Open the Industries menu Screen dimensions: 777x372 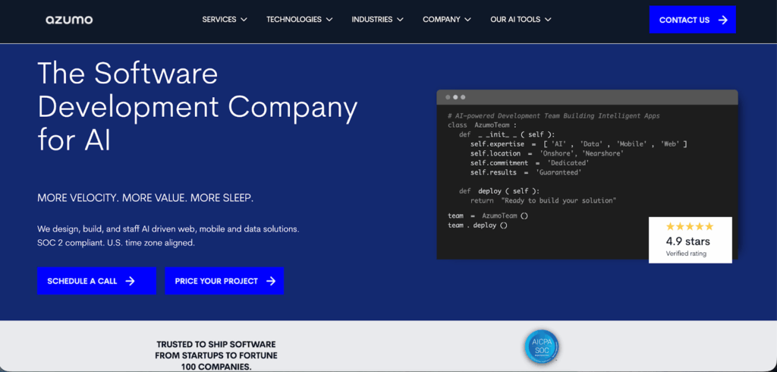[x=378, y=19]
